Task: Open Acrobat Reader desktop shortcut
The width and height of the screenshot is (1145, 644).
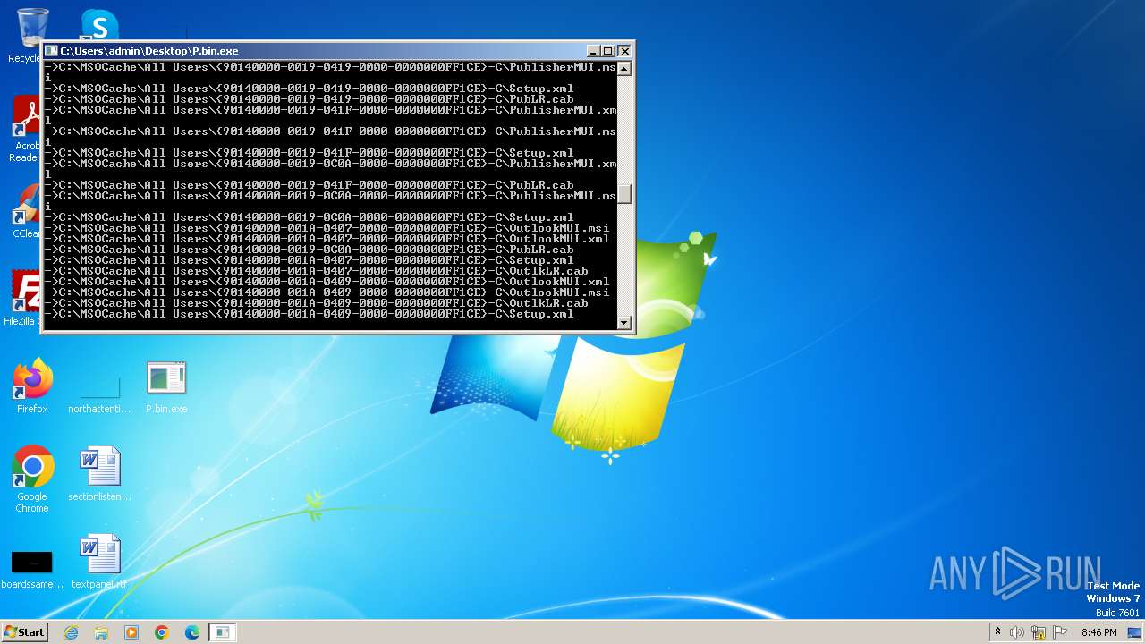Action: pyautogui.click(x=27, y=130)
